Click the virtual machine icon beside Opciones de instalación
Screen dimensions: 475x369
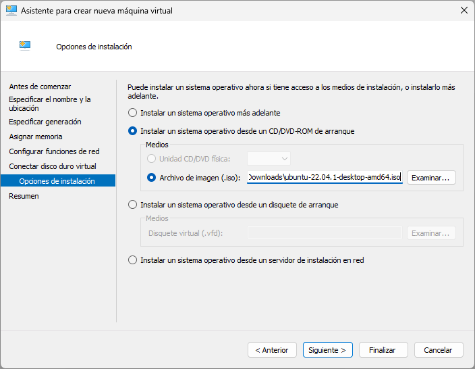(x=25, y=45)
